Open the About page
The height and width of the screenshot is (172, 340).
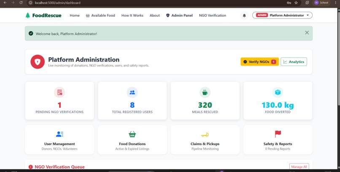coord(155,15)
